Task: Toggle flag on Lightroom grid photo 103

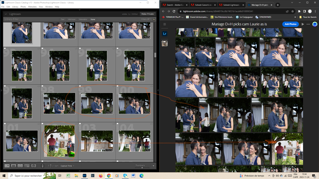Action: (x=80, y=124)
